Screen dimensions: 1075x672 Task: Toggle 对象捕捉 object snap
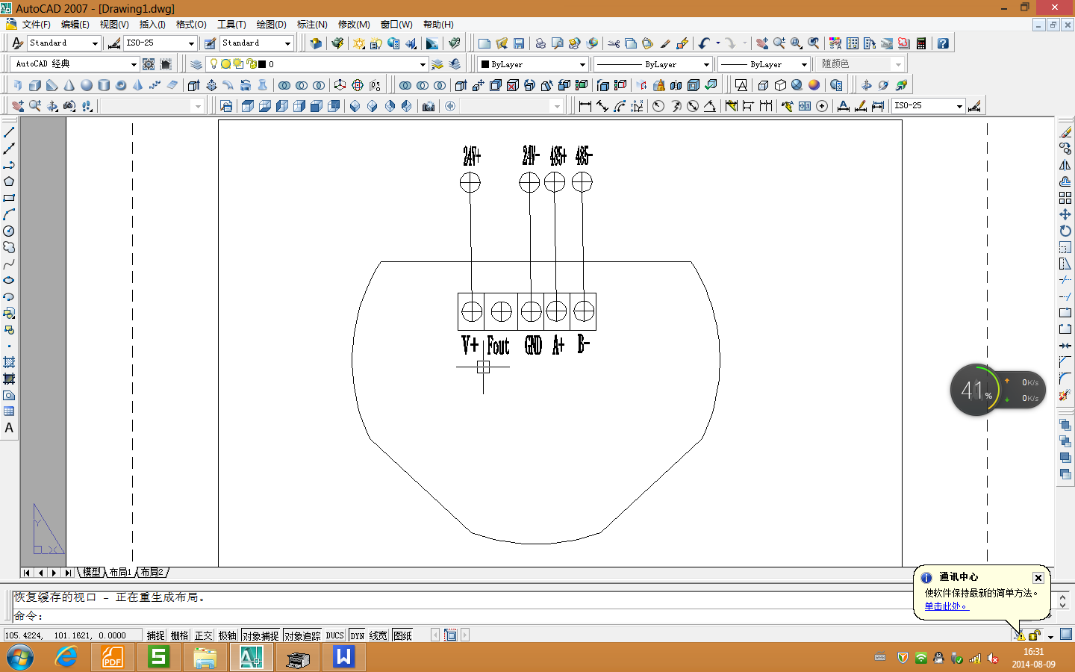click(260, 635)
